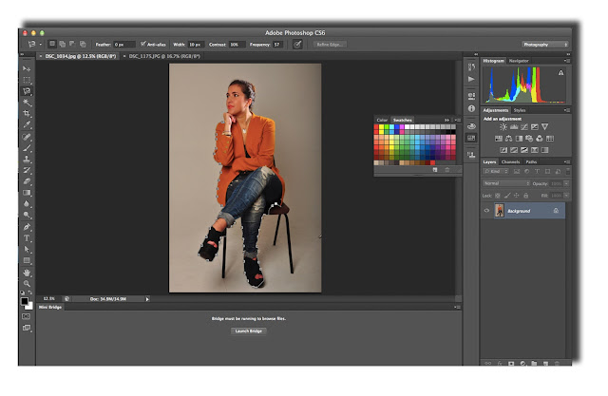The height and width of the screenshot is (396, 608).
Task: Open the Photography workspace dropdown
Action: (544, 45)
